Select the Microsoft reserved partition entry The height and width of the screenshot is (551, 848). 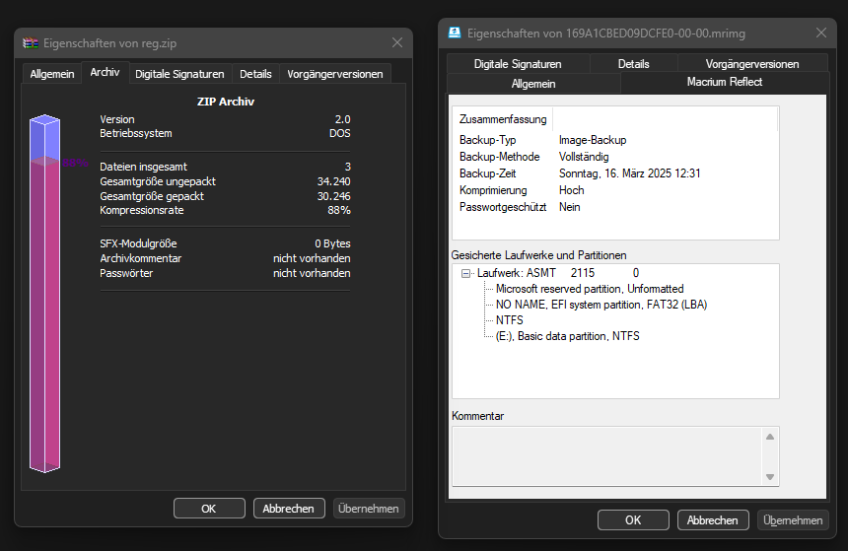589,289
